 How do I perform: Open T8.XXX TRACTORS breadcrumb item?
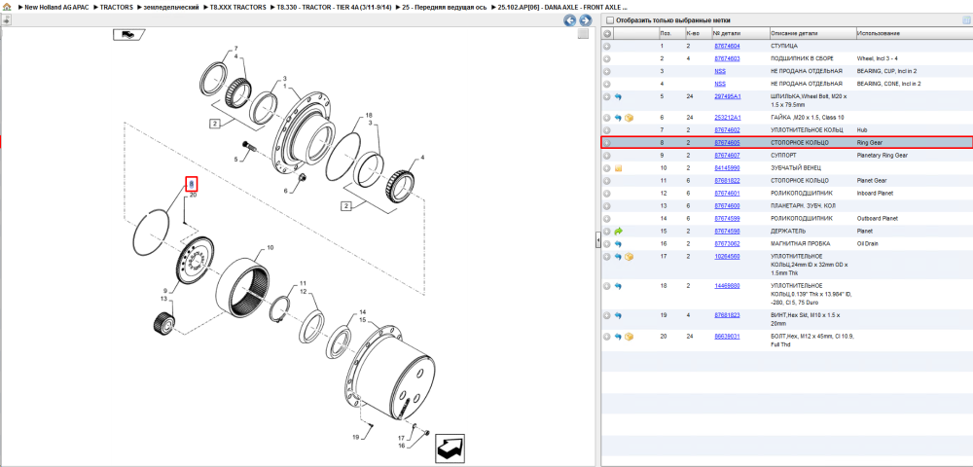[238, 7]
